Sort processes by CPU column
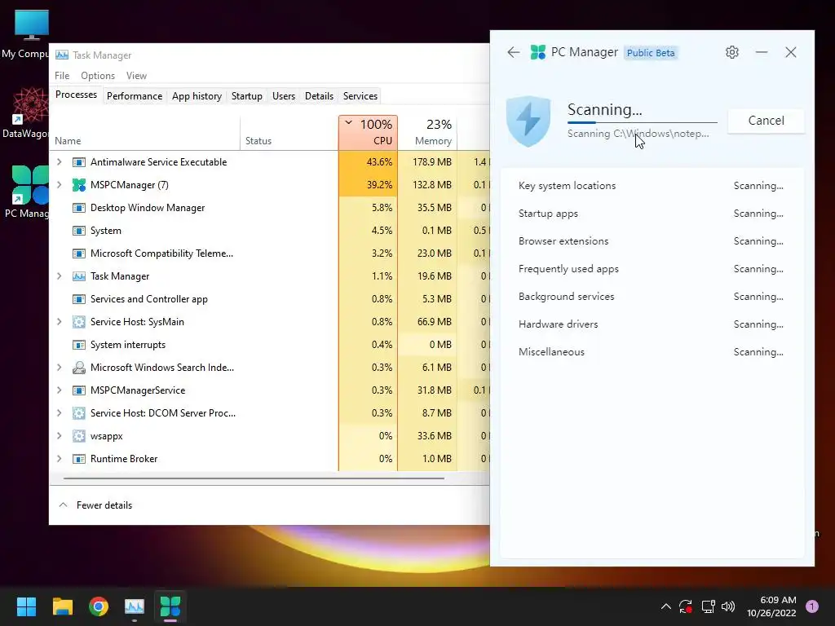This screenshot has height=626, width=835. tap(368, 133)
